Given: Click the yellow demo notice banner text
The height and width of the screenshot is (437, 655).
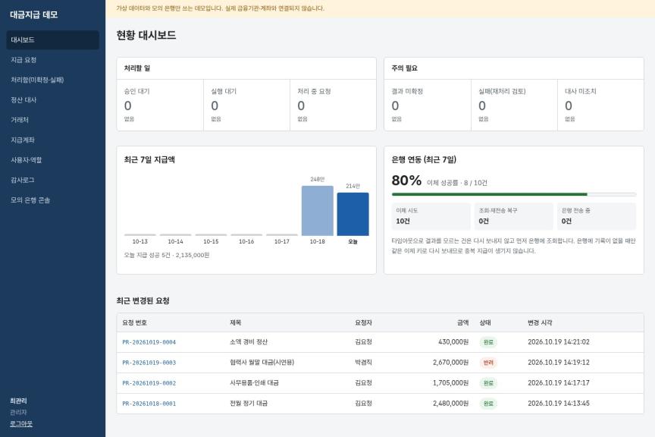Looking at the screenshot, I should click(x=220, y=8).
